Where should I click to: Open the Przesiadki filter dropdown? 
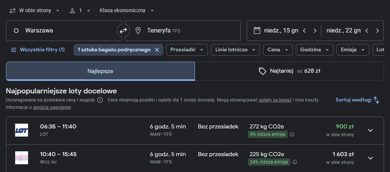click(187, 50)
